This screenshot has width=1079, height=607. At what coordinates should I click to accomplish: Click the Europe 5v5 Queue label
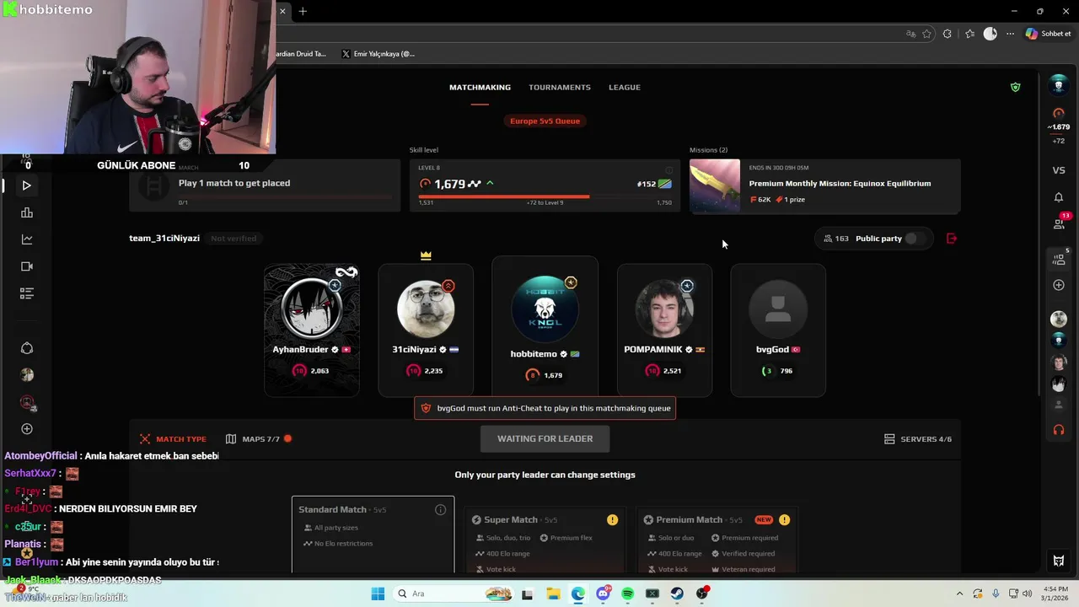coord(545,121)
